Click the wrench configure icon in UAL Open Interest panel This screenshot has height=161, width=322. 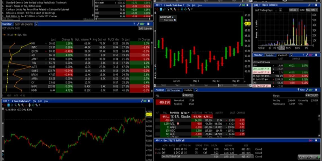[x=310, y=5]
